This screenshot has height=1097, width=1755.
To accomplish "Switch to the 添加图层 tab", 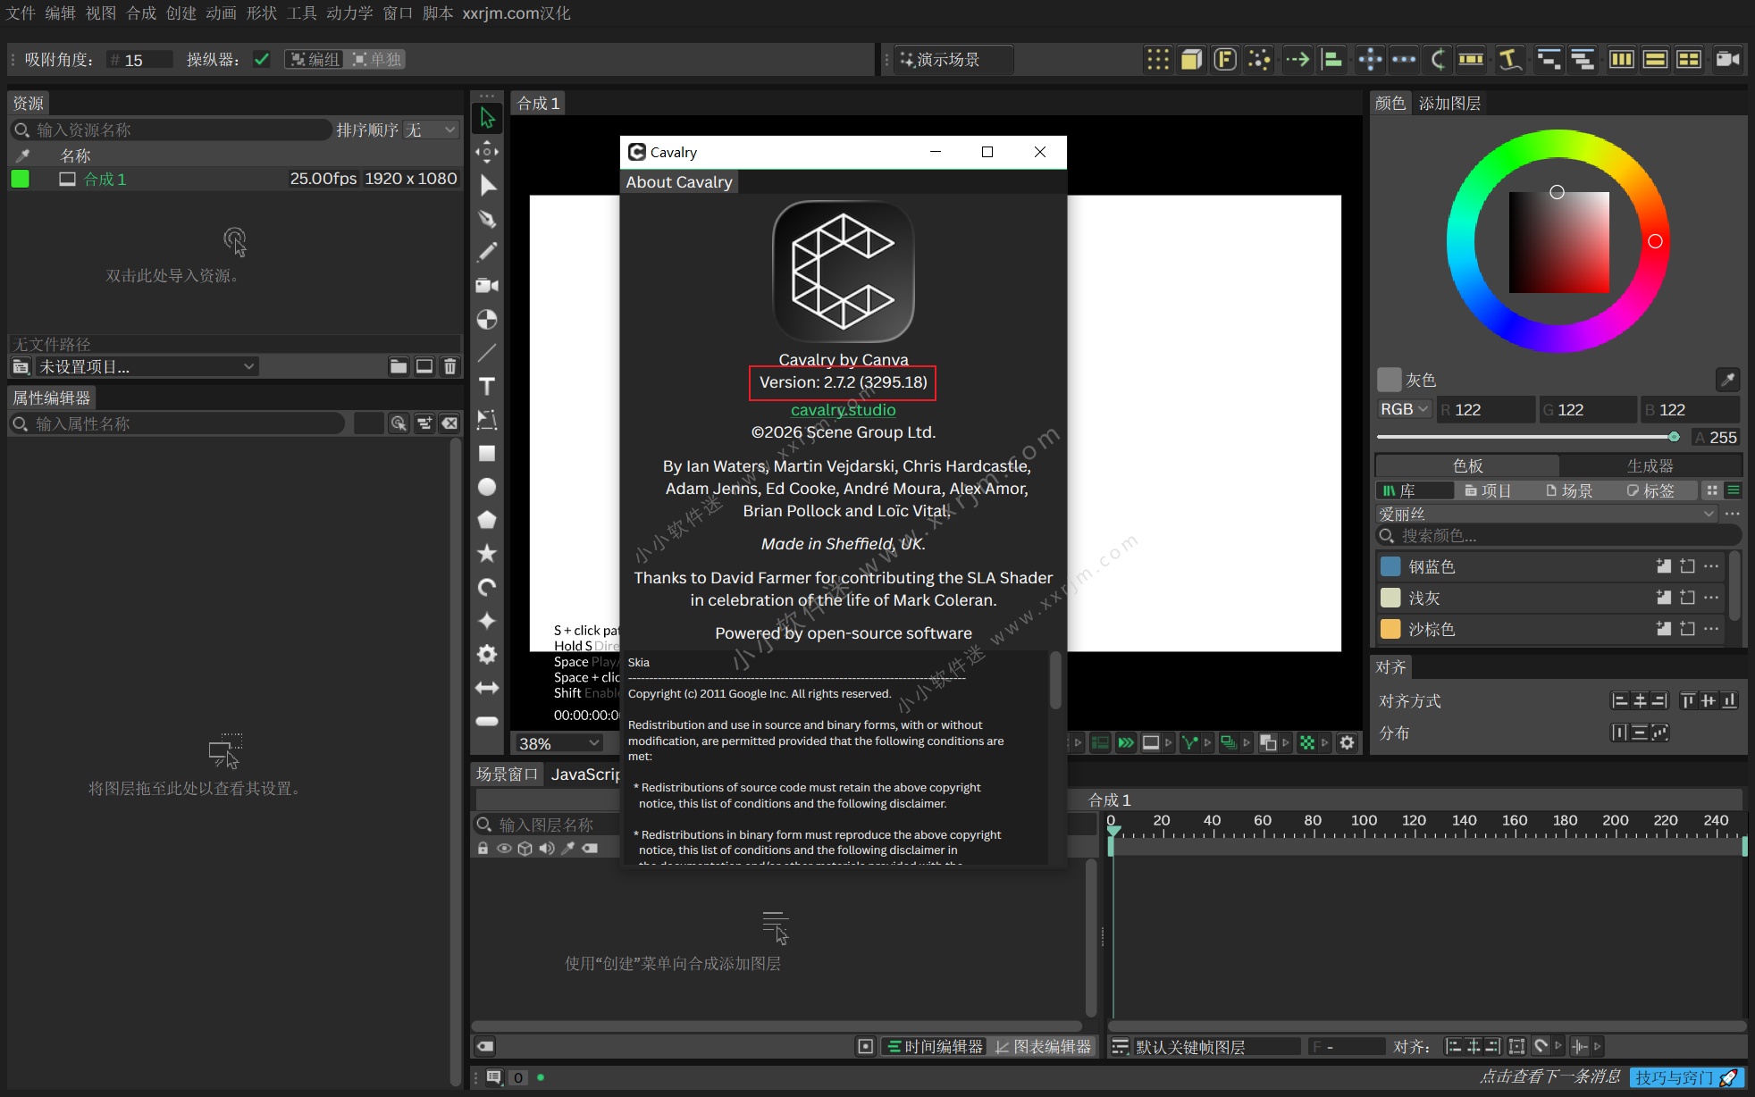I will 1449,104.
